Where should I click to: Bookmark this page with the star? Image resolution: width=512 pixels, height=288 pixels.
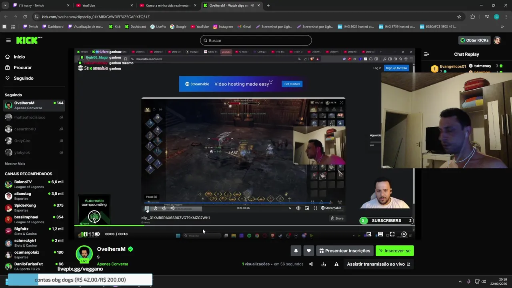point(459,17)
